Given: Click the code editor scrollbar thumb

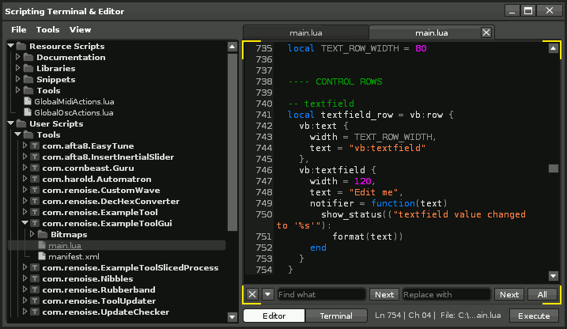Looking at the screenshot, I should (554, 168).
